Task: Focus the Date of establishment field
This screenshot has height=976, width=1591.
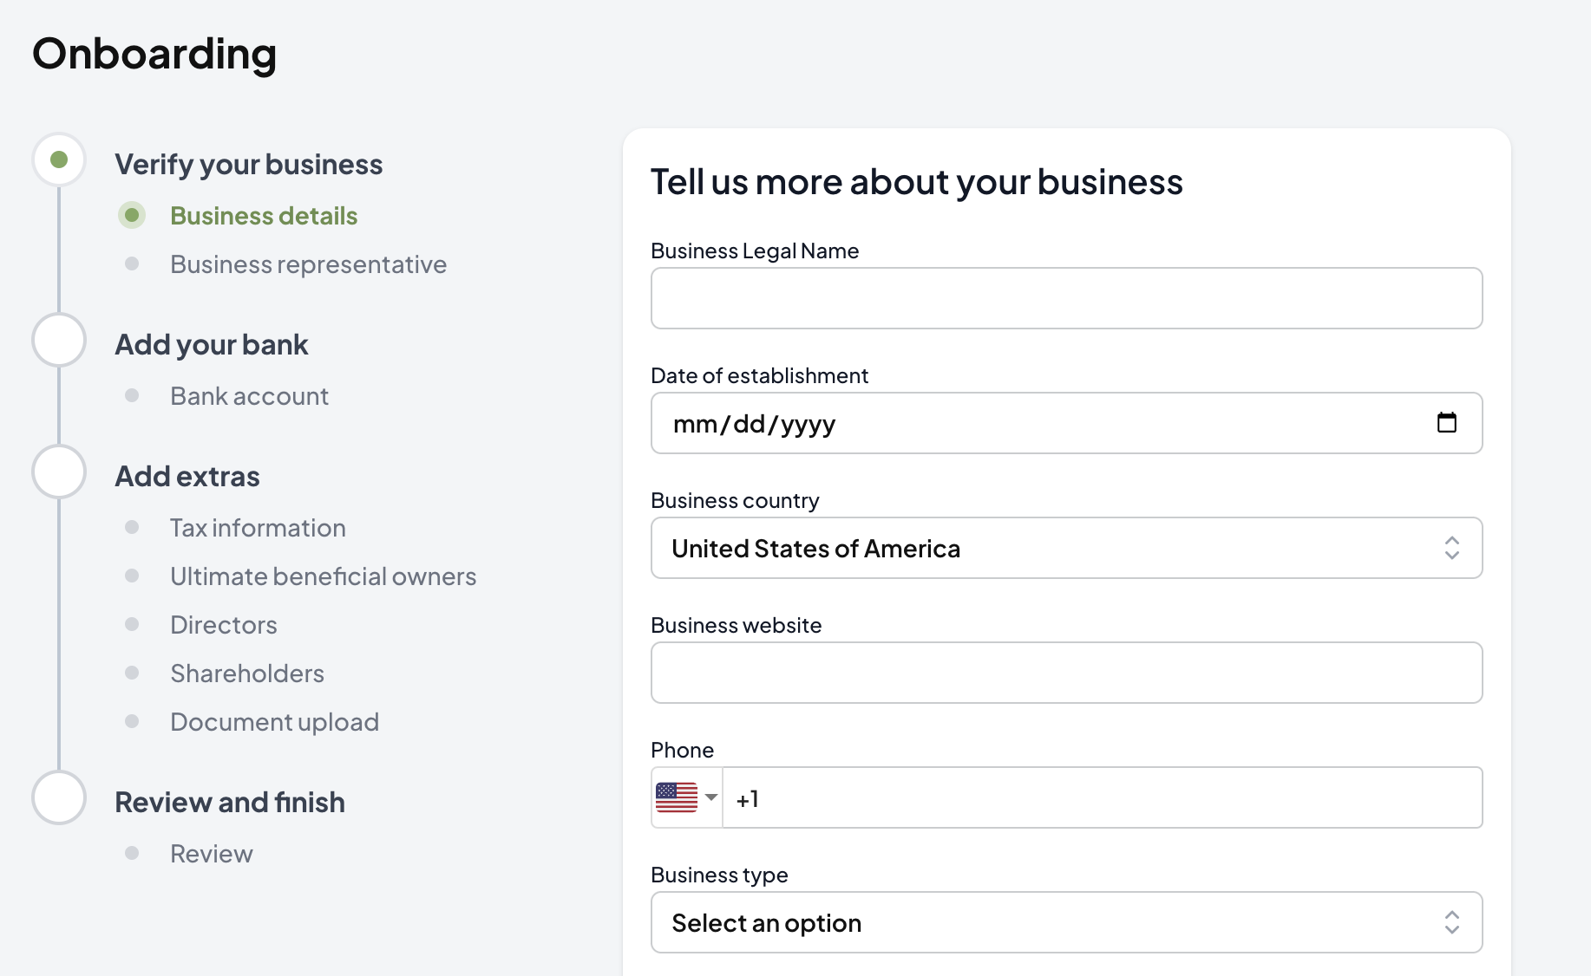Action: pos(1066,423)
